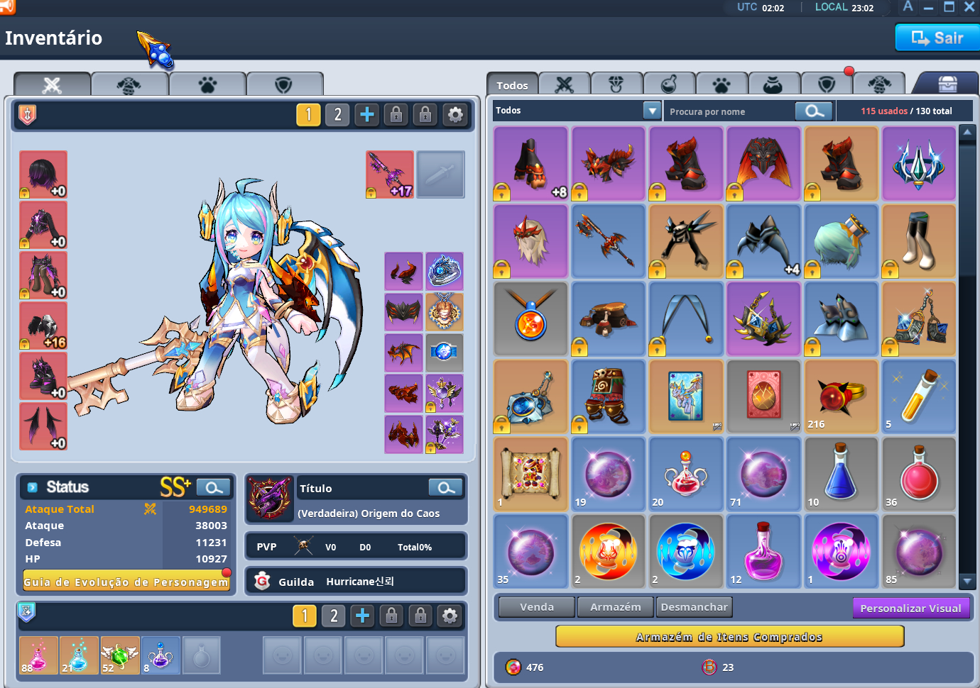
Task: Open the left panel shield tab
Action: [283, 84]
